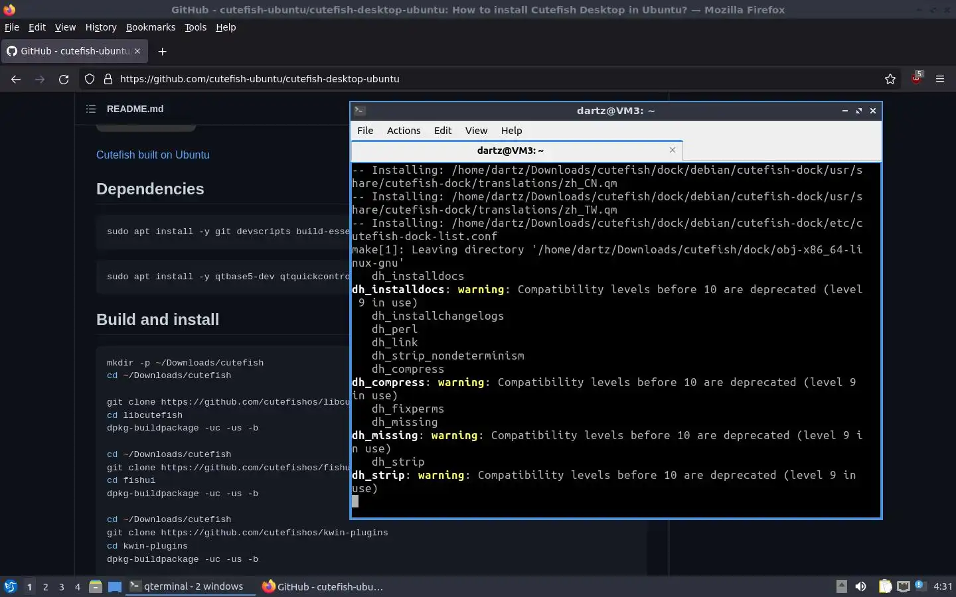Close the dartz@VM3 terminal tab
The height and width of the screenshot is (597, 956).
coord(673,150)
